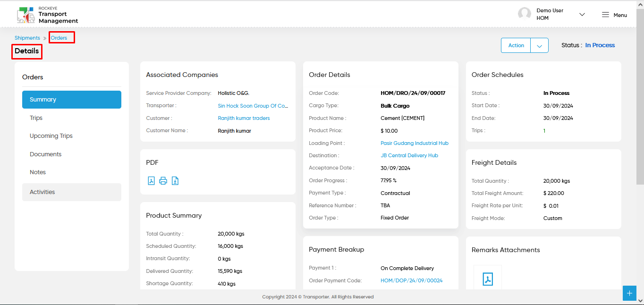Select the Trips tab in Orders sidebar
The image size is (644, 305).
(x=72, y=118)
